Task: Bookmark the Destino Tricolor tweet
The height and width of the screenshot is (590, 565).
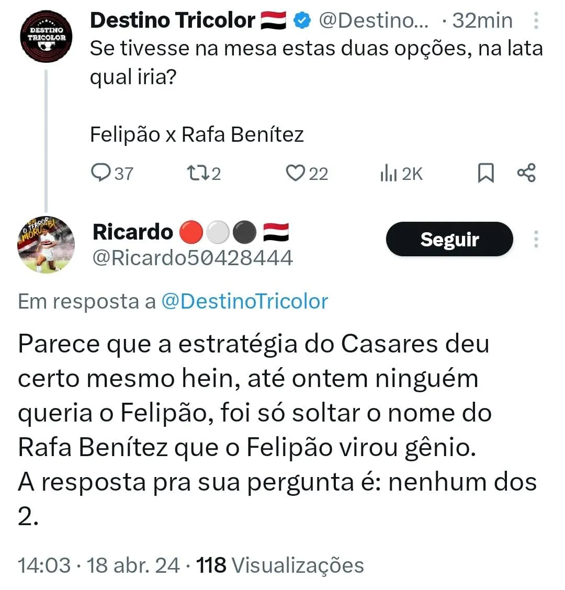Action: 485,173
